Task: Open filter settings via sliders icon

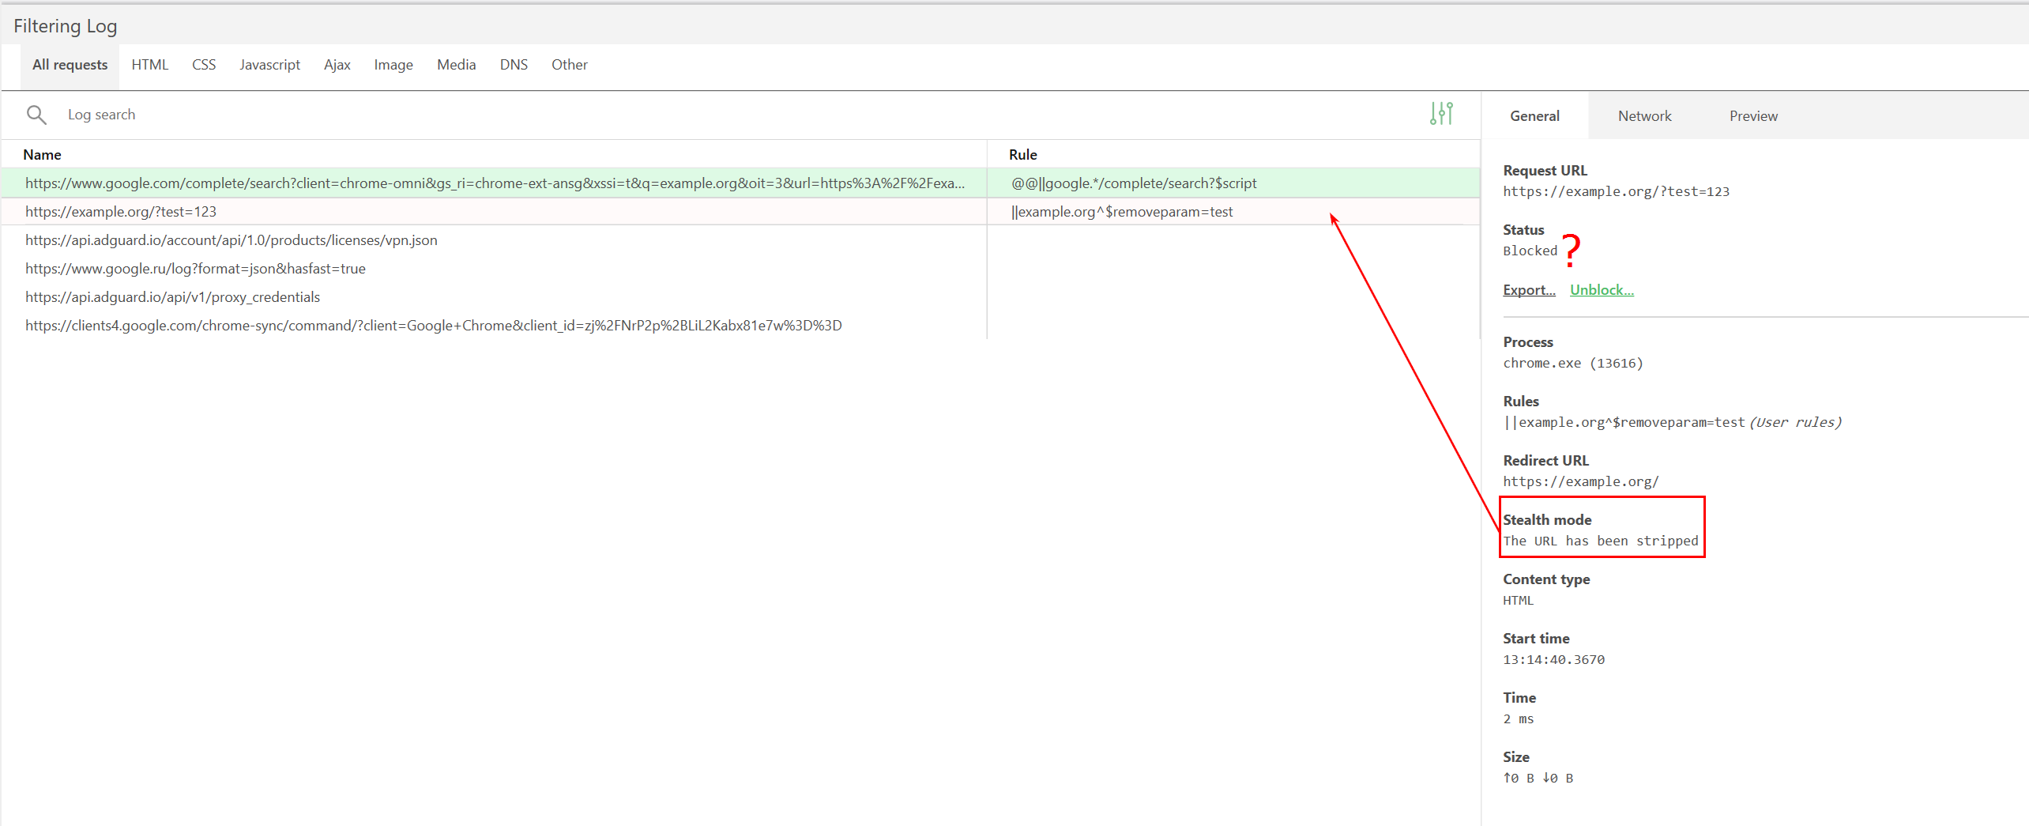Action: 1440,114
